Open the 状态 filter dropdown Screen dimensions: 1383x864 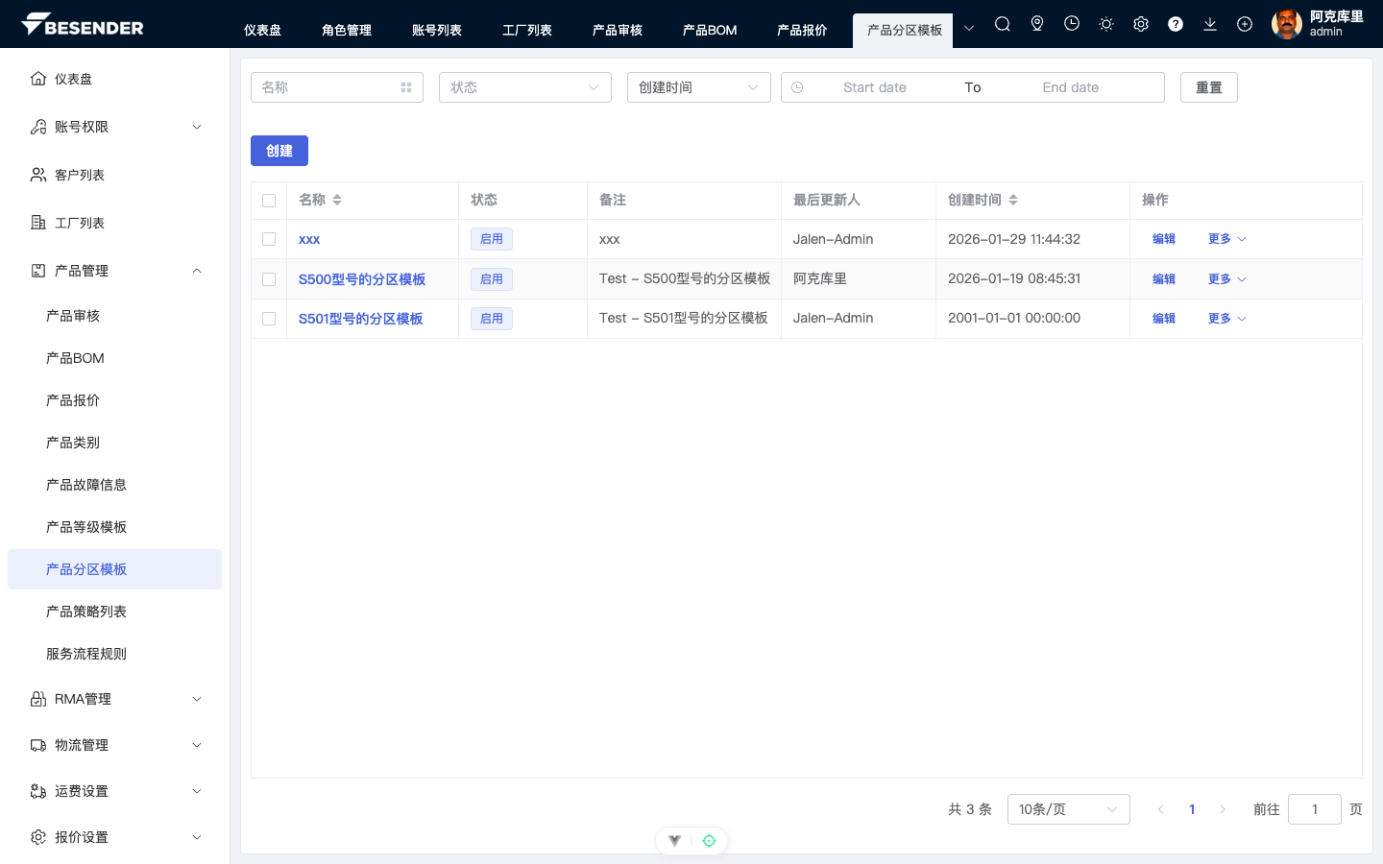tap(525, 87)
